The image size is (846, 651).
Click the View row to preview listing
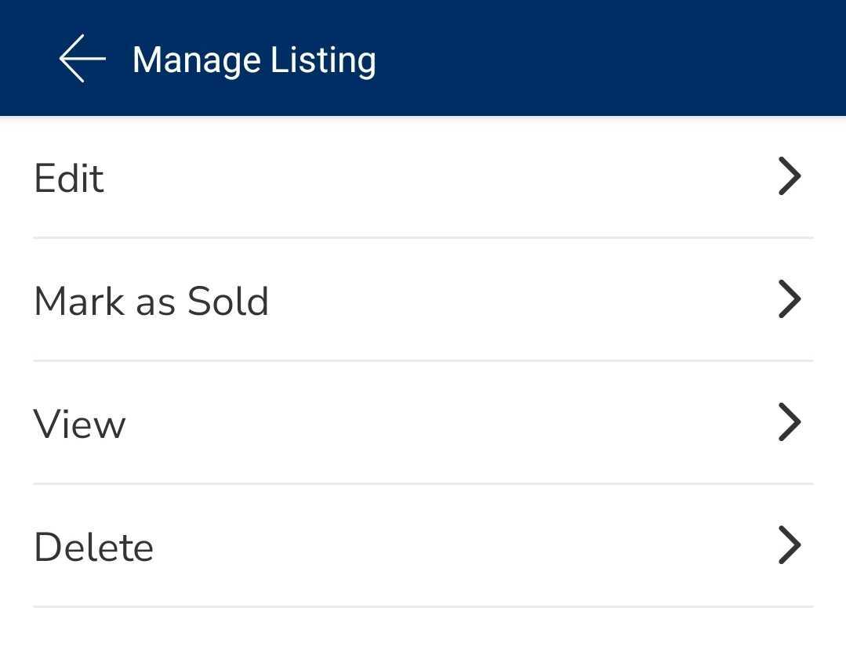pos(314,424)
